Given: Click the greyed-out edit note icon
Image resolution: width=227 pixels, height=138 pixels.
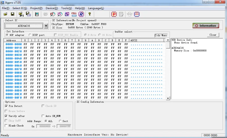Looking at the screenshot, I should tap(121, 14).
